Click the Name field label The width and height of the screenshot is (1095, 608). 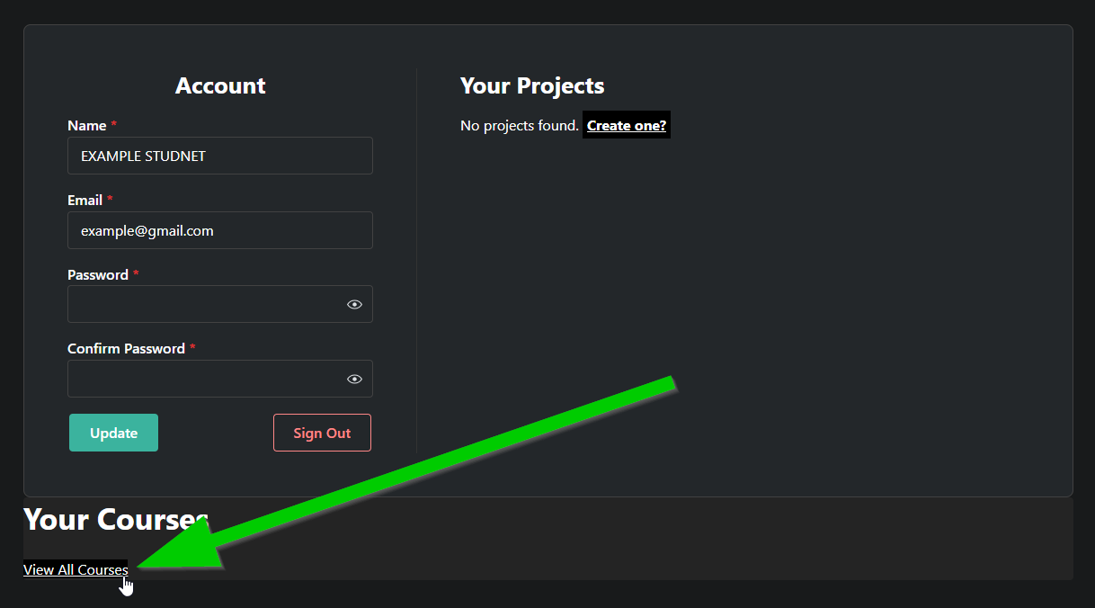87,126
